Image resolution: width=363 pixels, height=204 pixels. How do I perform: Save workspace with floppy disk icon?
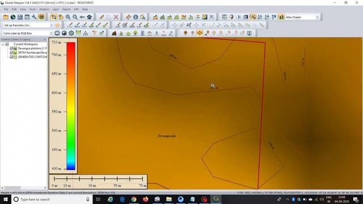pyautogui.click(x=20, y=17)
